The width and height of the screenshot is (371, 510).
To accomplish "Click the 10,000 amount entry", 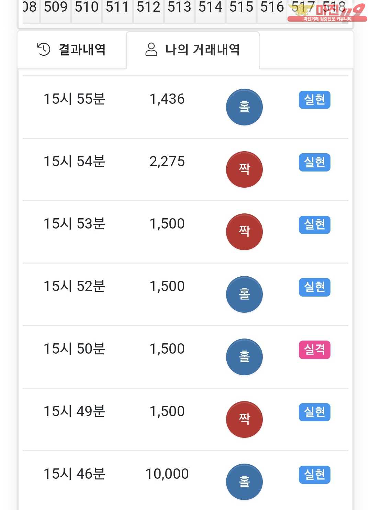I will coord(167,474).
